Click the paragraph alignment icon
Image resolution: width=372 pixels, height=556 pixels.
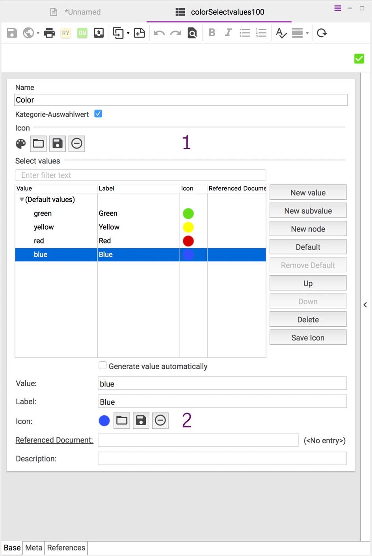point(298,33)
